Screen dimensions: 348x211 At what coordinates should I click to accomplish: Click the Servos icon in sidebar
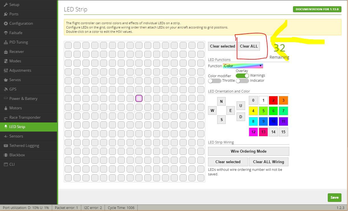(x=6, y=80)
